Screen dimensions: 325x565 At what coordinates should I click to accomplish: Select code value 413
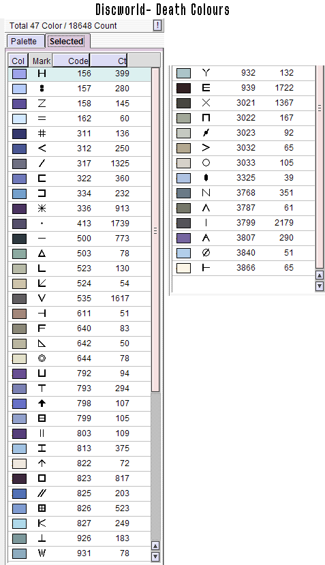(x=84, y=224)
